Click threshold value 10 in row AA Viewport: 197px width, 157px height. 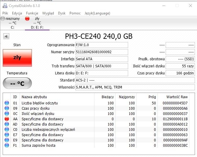click(154, 119)
